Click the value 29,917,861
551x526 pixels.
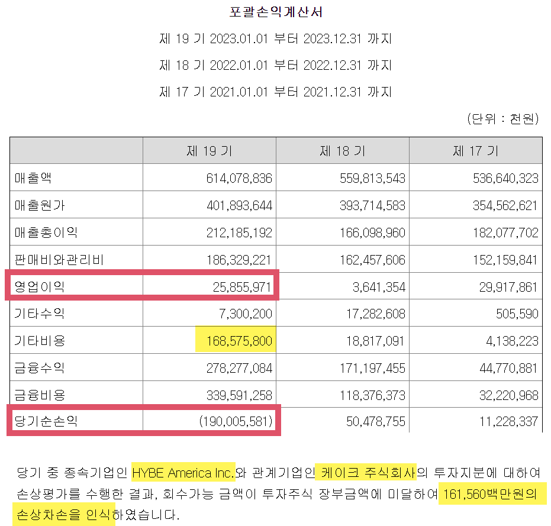509,287
